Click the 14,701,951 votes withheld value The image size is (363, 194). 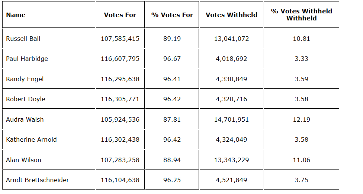click(231, 119)
